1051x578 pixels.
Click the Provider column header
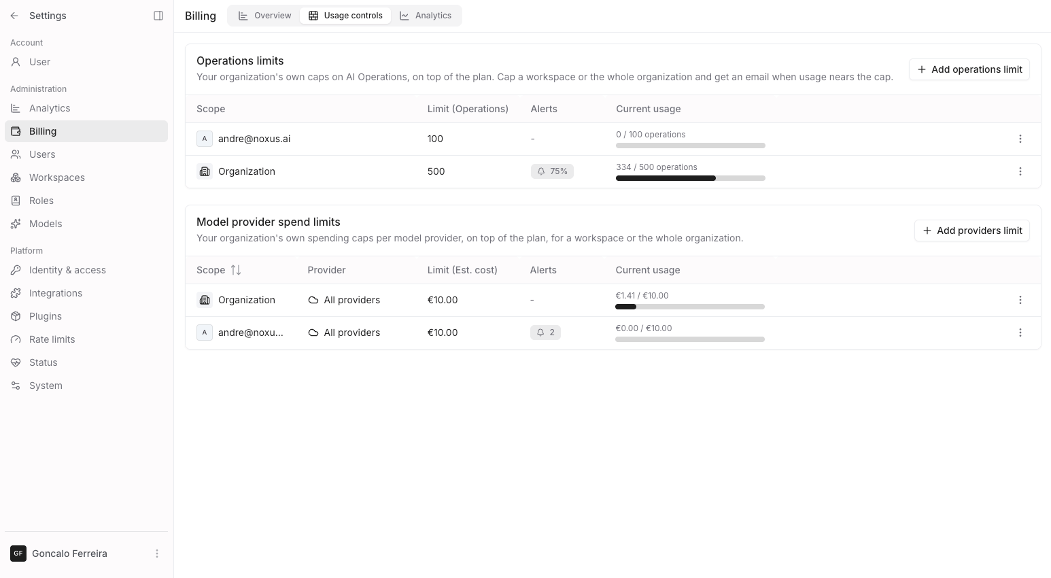coord(326,270)
